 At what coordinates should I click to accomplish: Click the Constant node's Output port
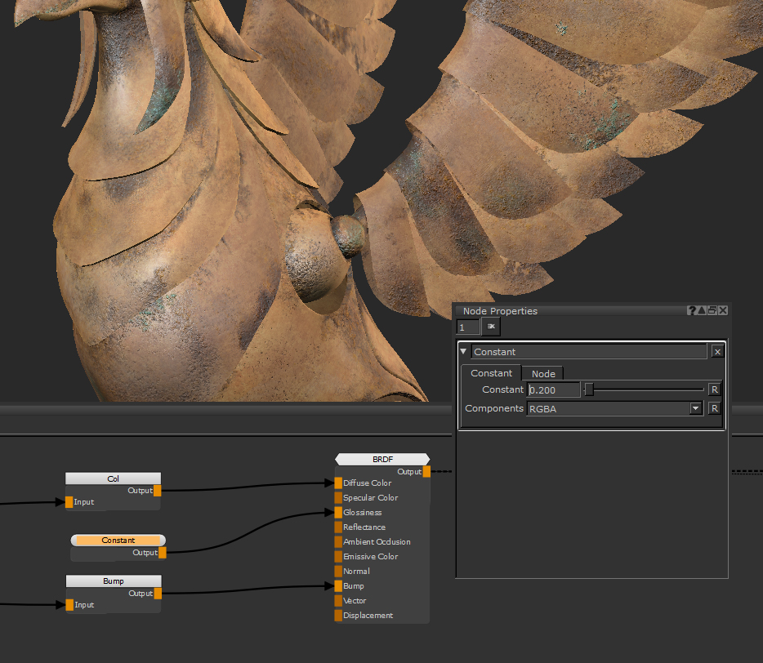(162, 553)
